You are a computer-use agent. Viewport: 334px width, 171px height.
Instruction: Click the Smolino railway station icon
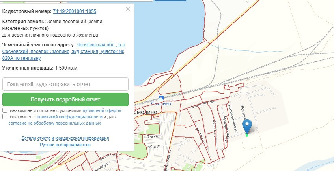[161, 98]
